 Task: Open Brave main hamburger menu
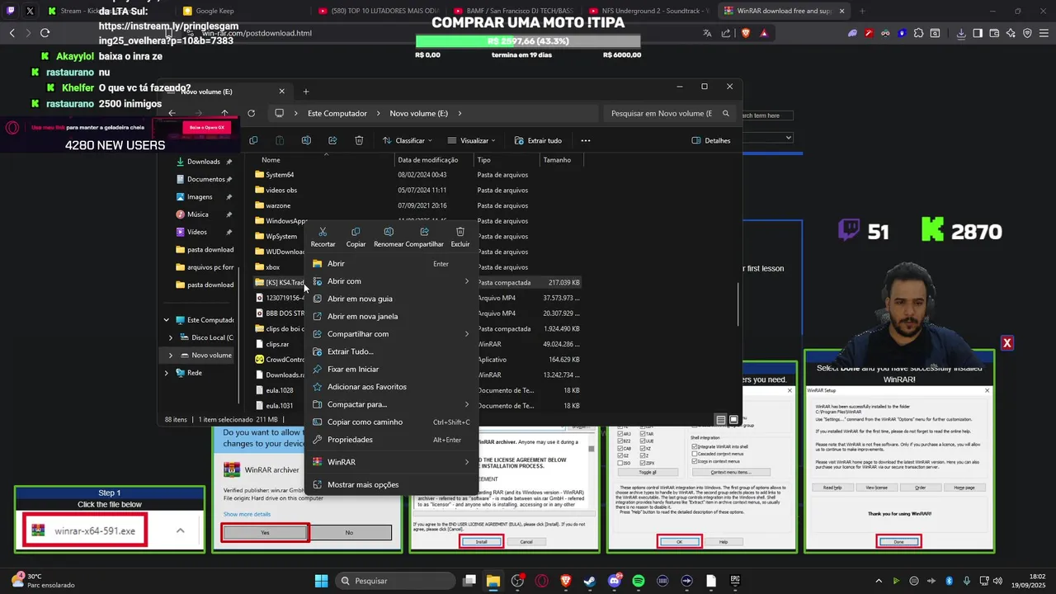pos(1044,33)
